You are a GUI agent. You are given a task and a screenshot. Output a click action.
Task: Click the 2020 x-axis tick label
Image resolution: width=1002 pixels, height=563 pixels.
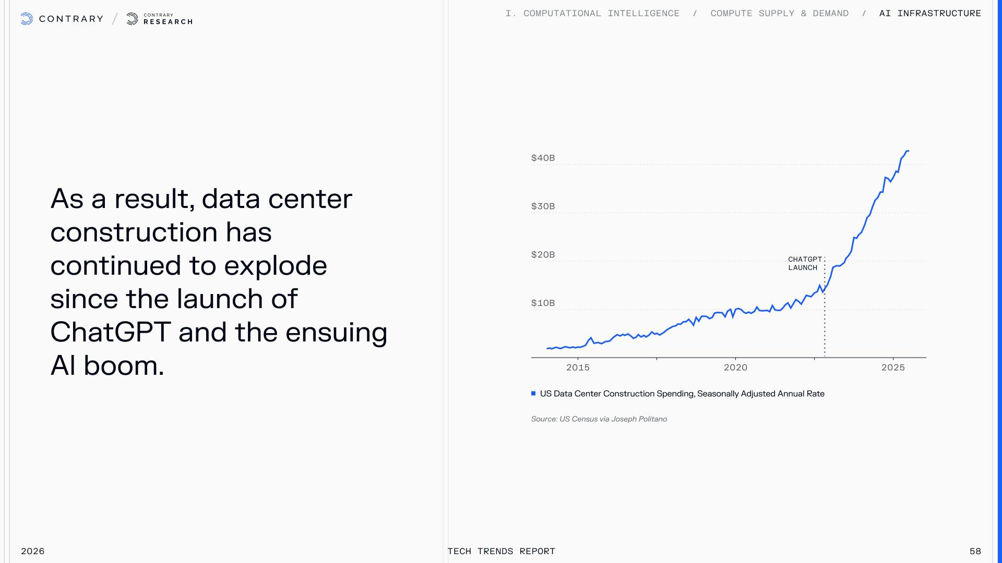coord(735,368)
